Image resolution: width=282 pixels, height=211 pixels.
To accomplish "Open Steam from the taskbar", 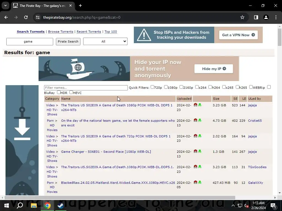I will click(61, 206).
